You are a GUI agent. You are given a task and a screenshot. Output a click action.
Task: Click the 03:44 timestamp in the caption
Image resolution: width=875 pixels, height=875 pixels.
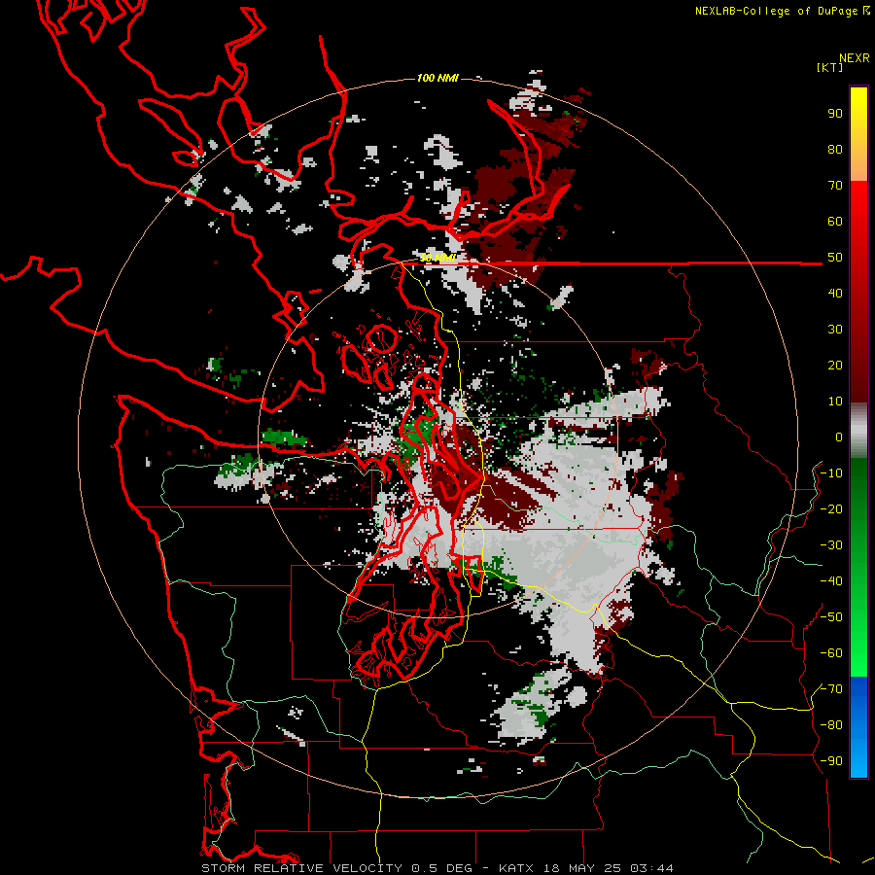651,868
